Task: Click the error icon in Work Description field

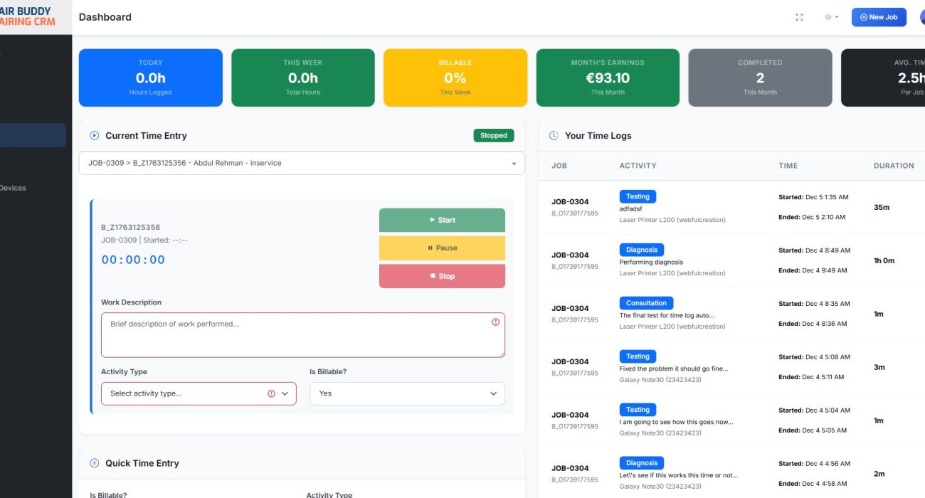Action: 496,322
